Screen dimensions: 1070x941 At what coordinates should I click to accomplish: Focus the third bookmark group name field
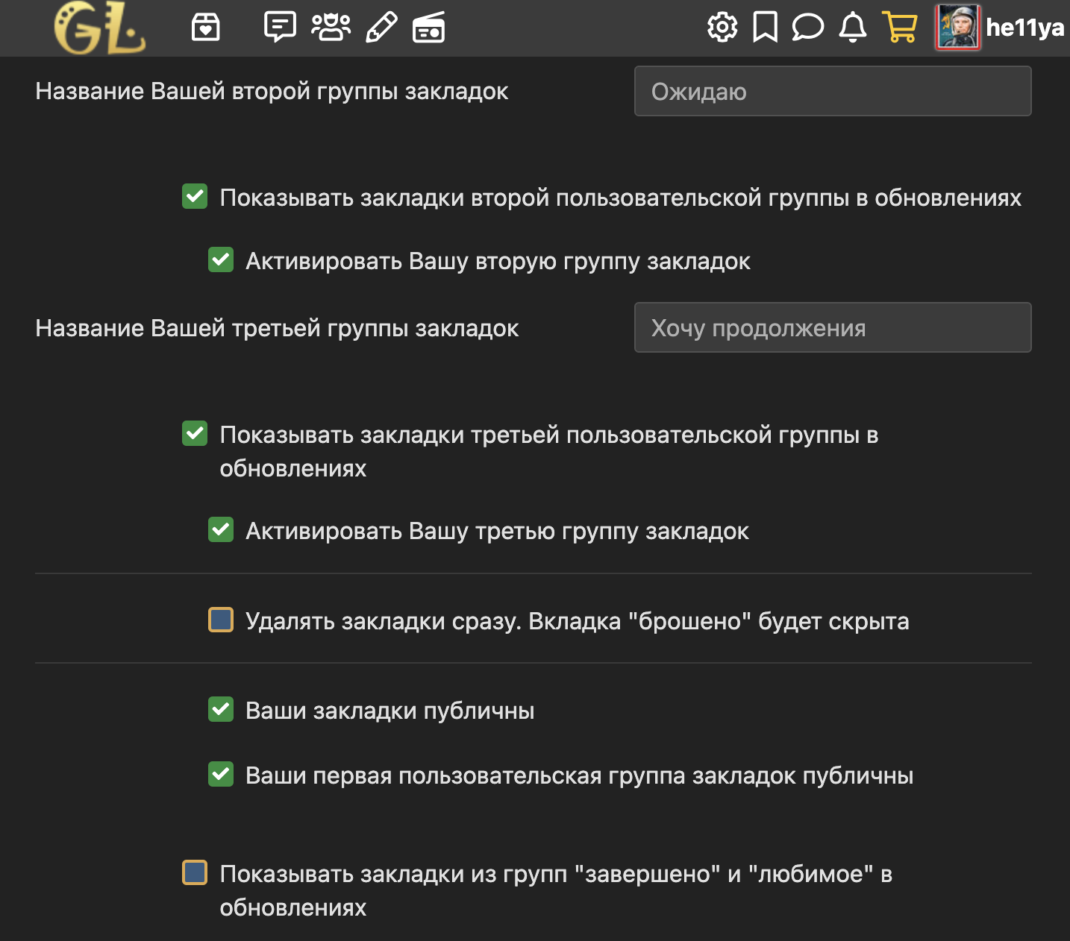[832, 328]
